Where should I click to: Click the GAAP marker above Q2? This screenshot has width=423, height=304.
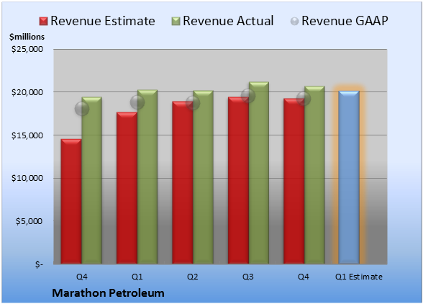point(193,103)
